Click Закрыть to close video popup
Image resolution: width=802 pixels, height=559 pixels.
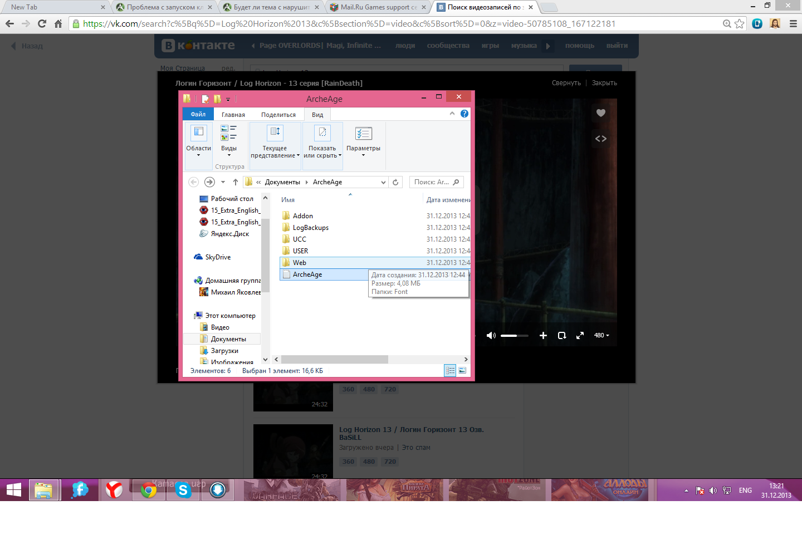[604, 83]
